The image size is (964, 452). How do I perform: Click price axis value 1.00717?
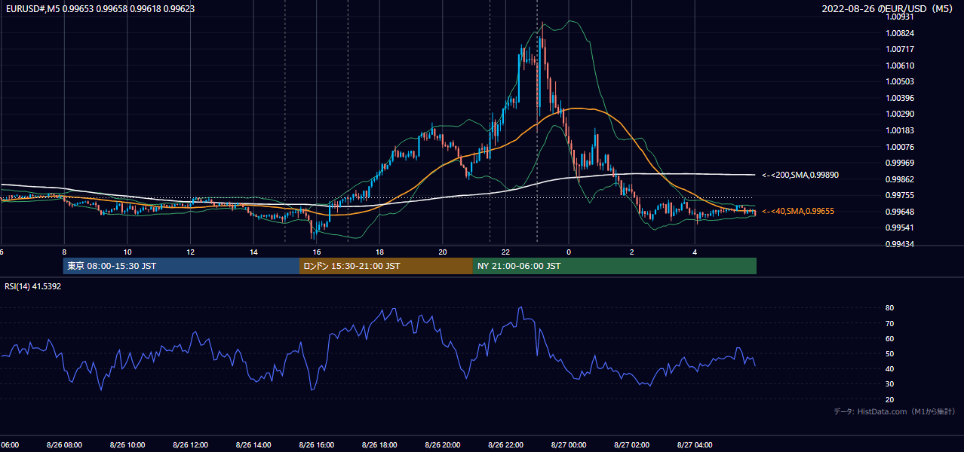pos(900,49)
